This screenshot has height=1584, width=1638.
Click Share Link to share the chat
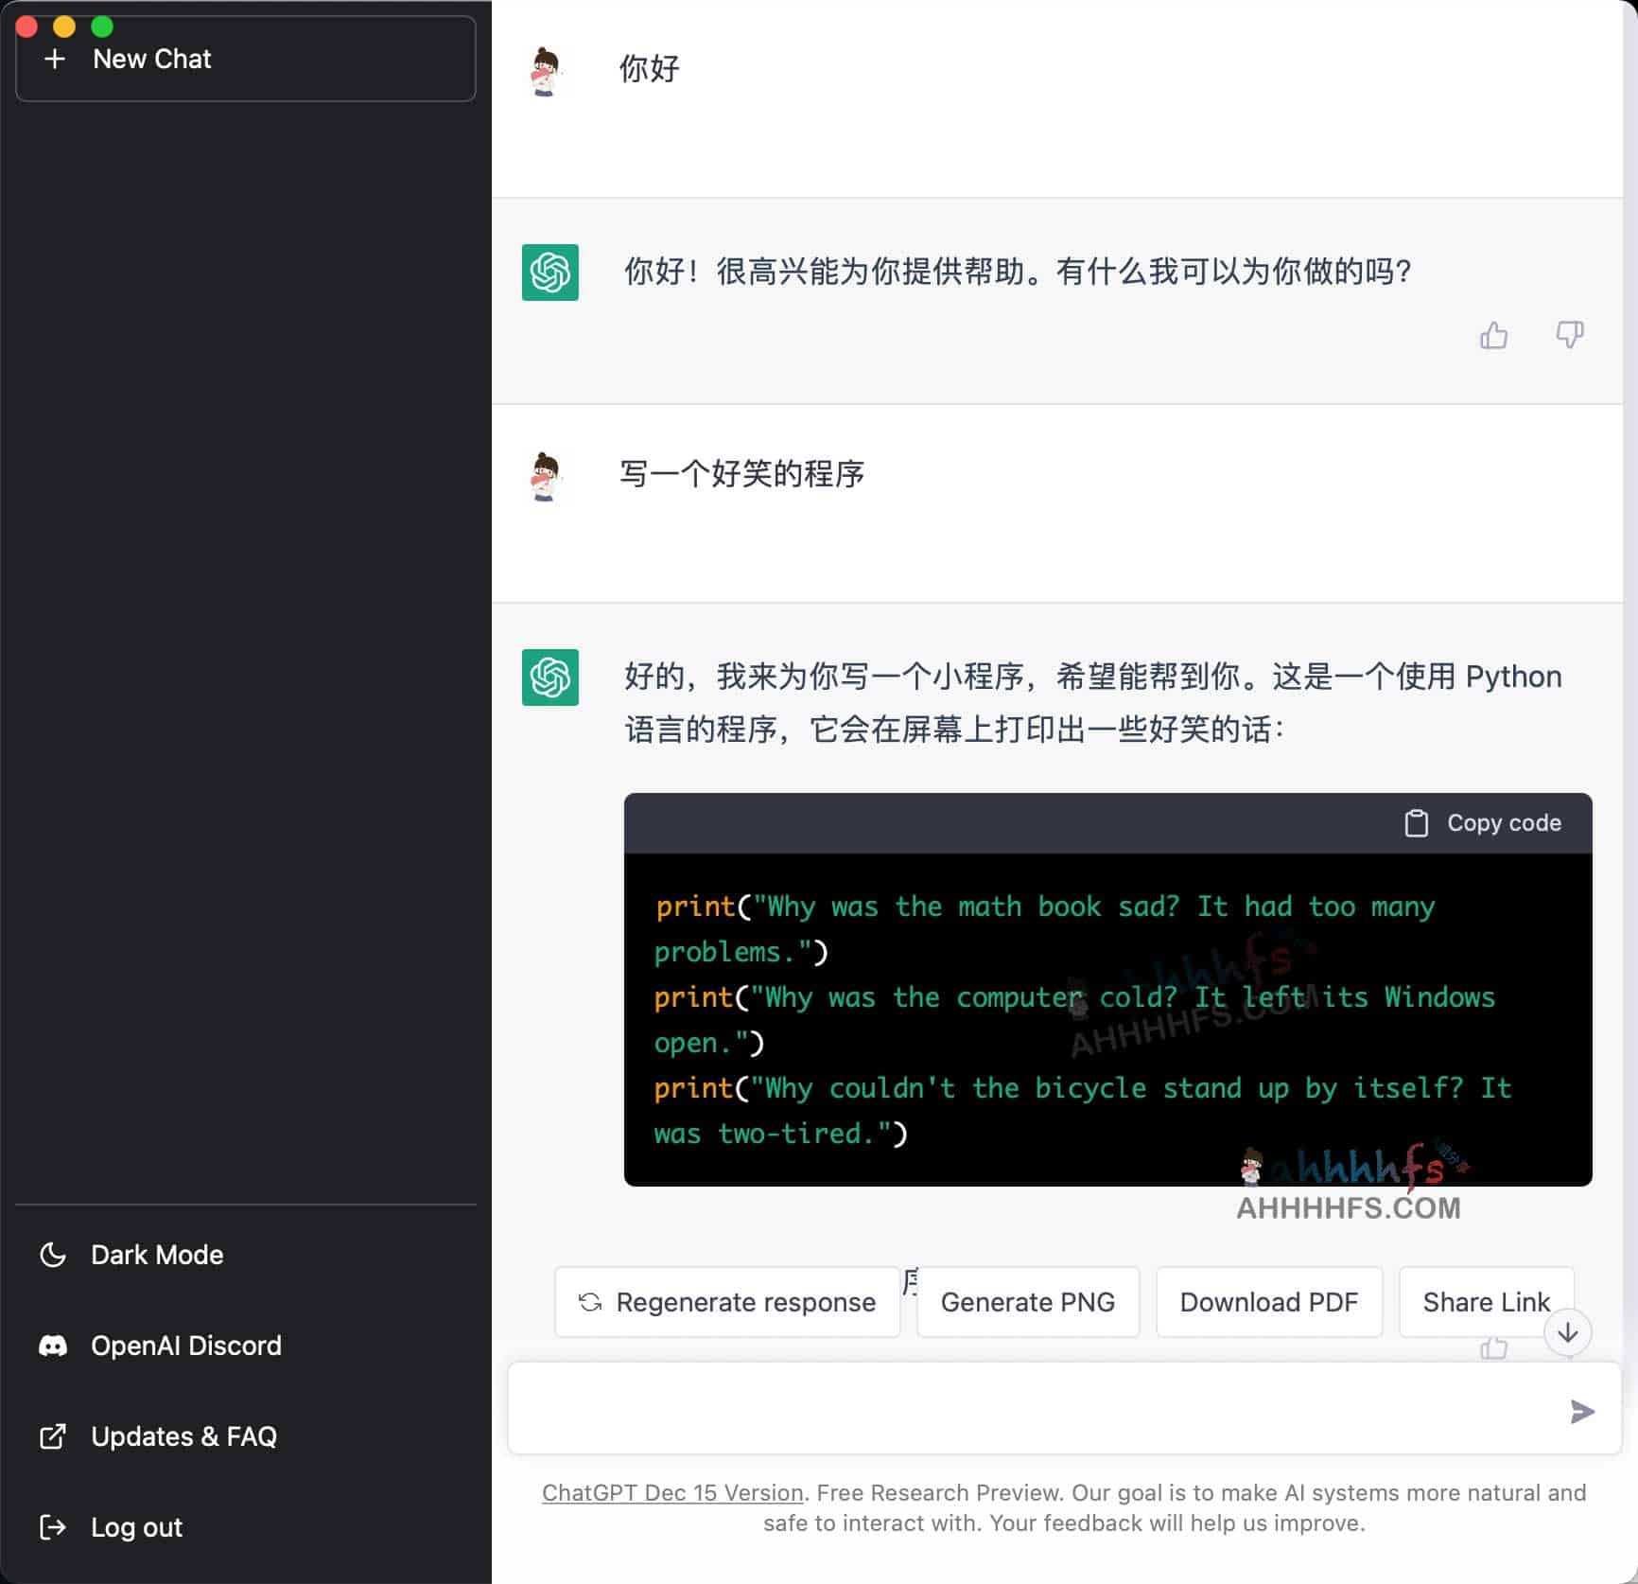pos(1486,1302)
